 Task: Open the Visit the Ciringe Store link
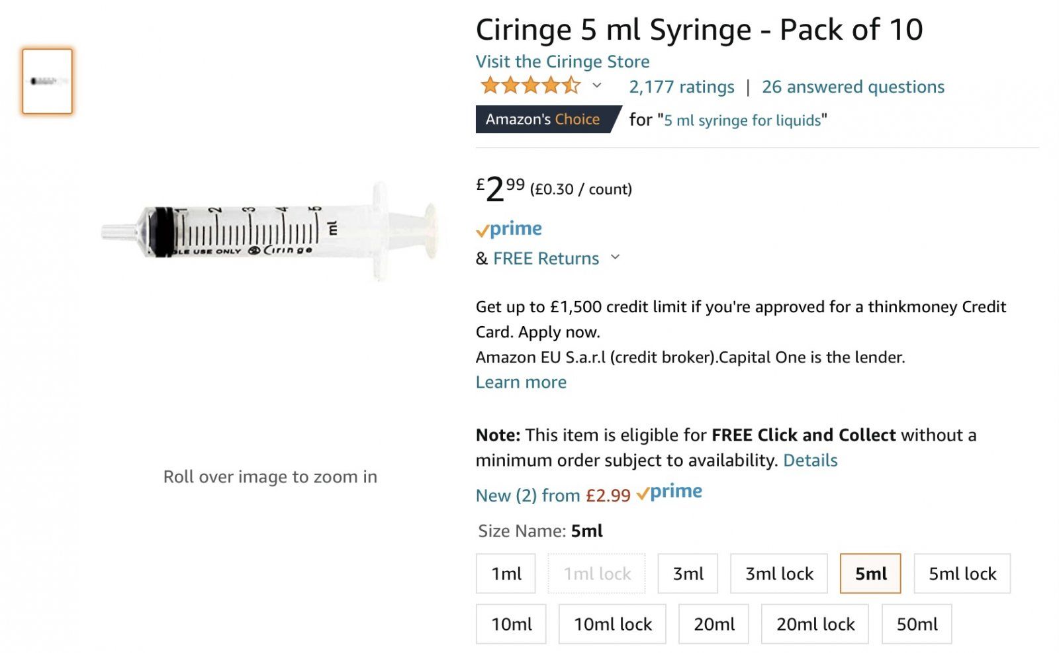point(563,62)
